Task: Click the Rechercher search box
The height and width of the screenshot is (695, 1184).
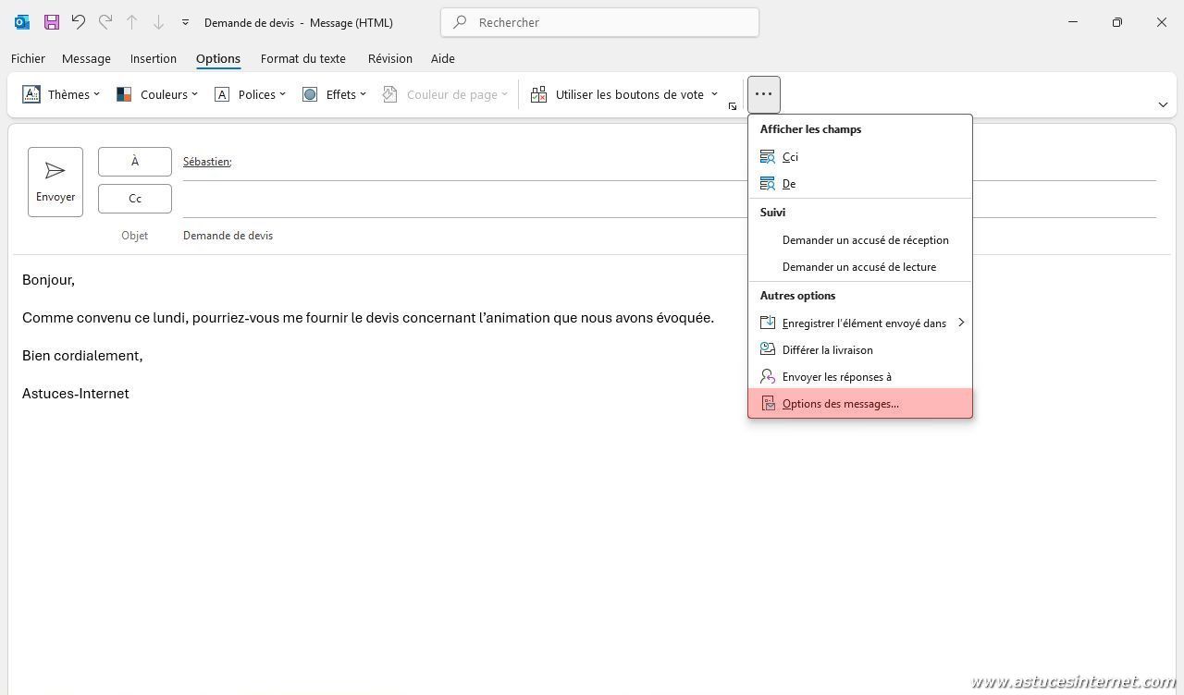Action: click(599, 22)
